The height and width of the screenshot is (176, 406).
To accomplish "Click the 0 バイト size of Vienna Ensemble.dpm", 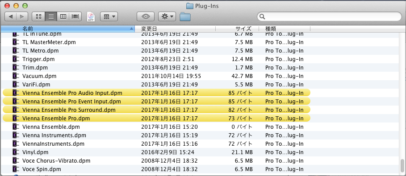I will pos(242,127).
